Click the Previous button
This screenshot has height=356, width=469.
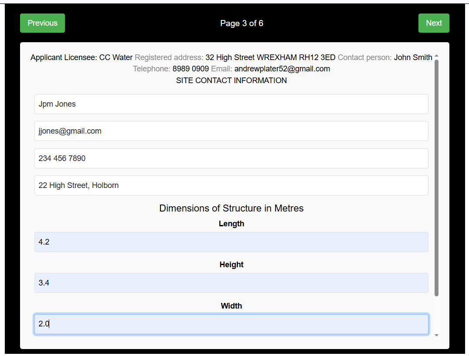42,23
